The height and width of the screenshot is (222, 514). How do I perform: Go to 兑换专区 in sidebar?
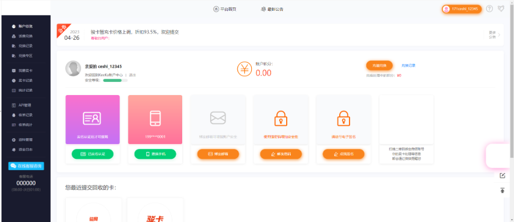click(x=22, y=56)
